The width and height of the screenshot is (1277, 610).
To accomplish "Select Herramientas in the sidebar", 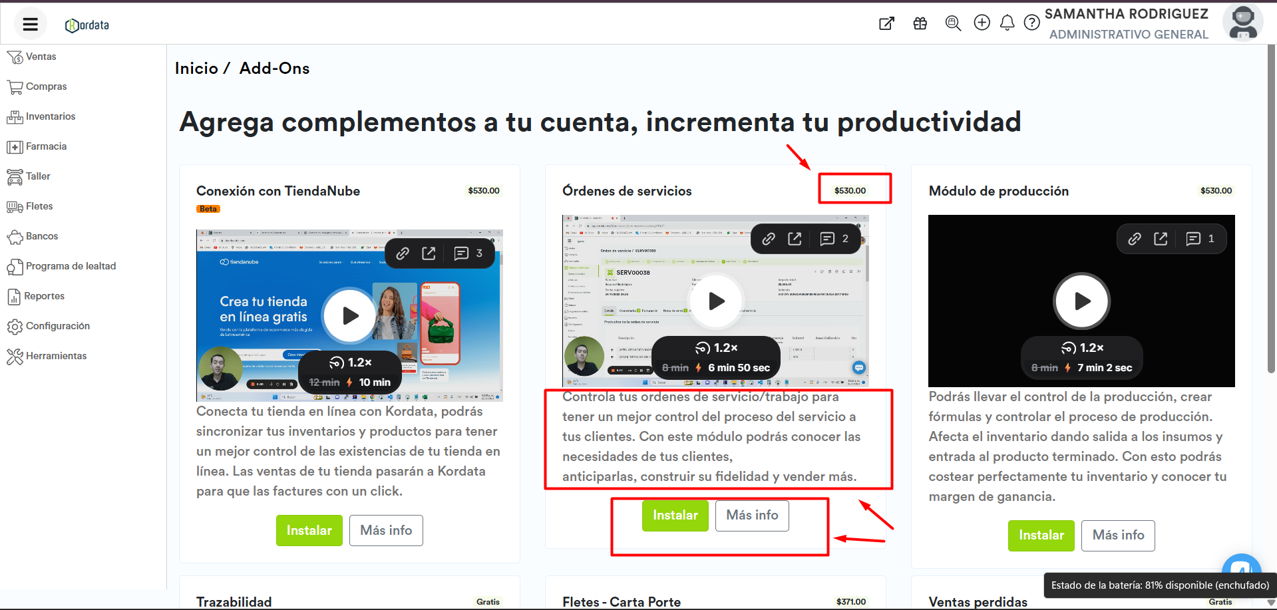I will click(47, 357).
